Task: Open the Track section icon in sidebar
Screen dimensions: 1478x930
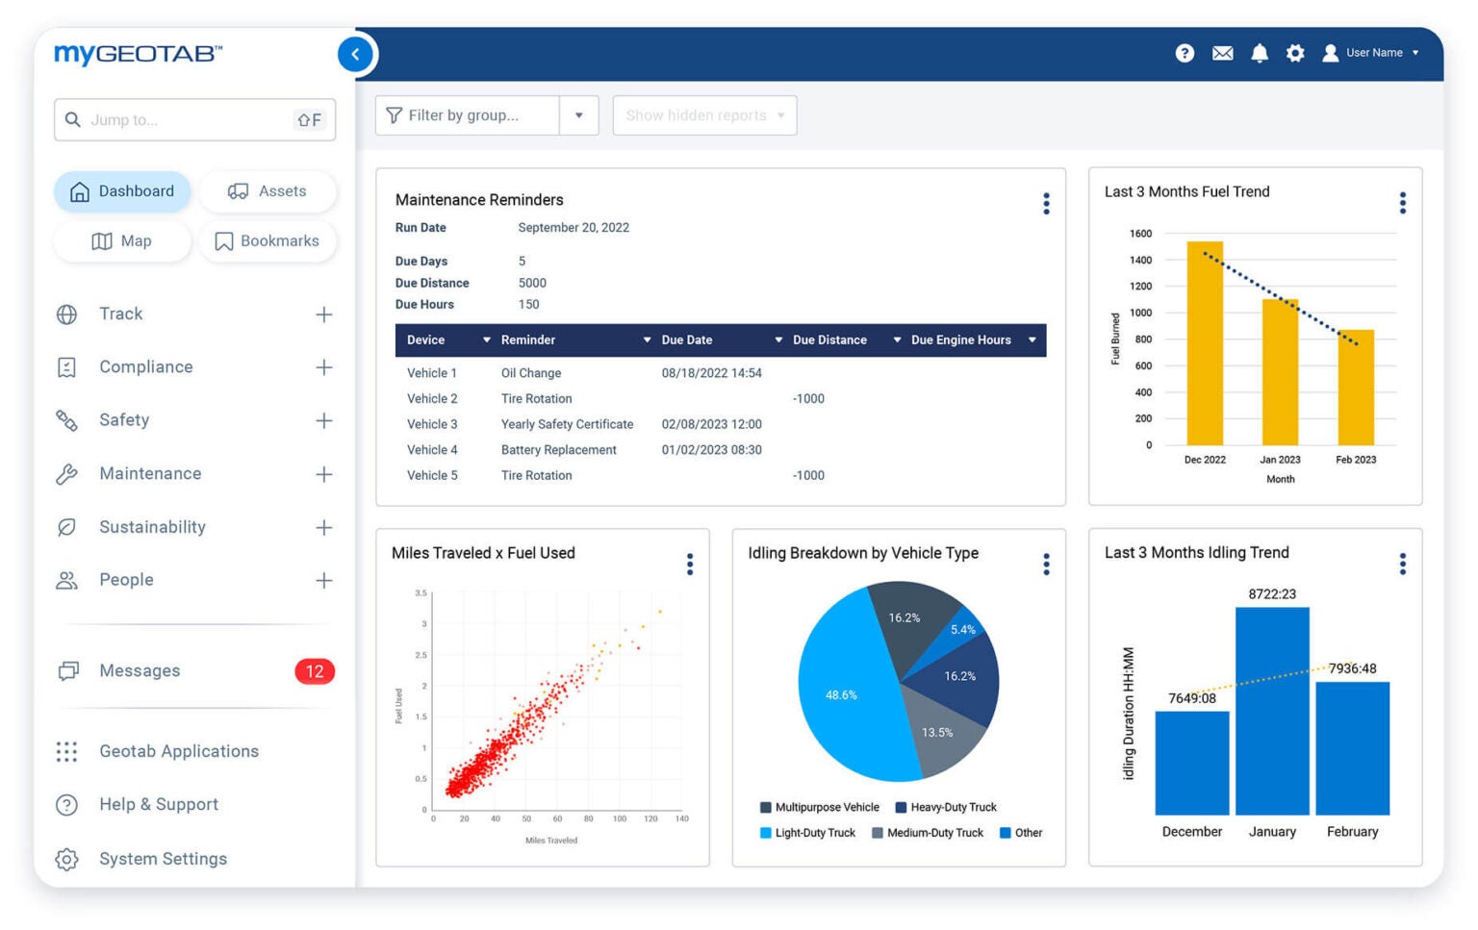Action: [x=66, y=314]
